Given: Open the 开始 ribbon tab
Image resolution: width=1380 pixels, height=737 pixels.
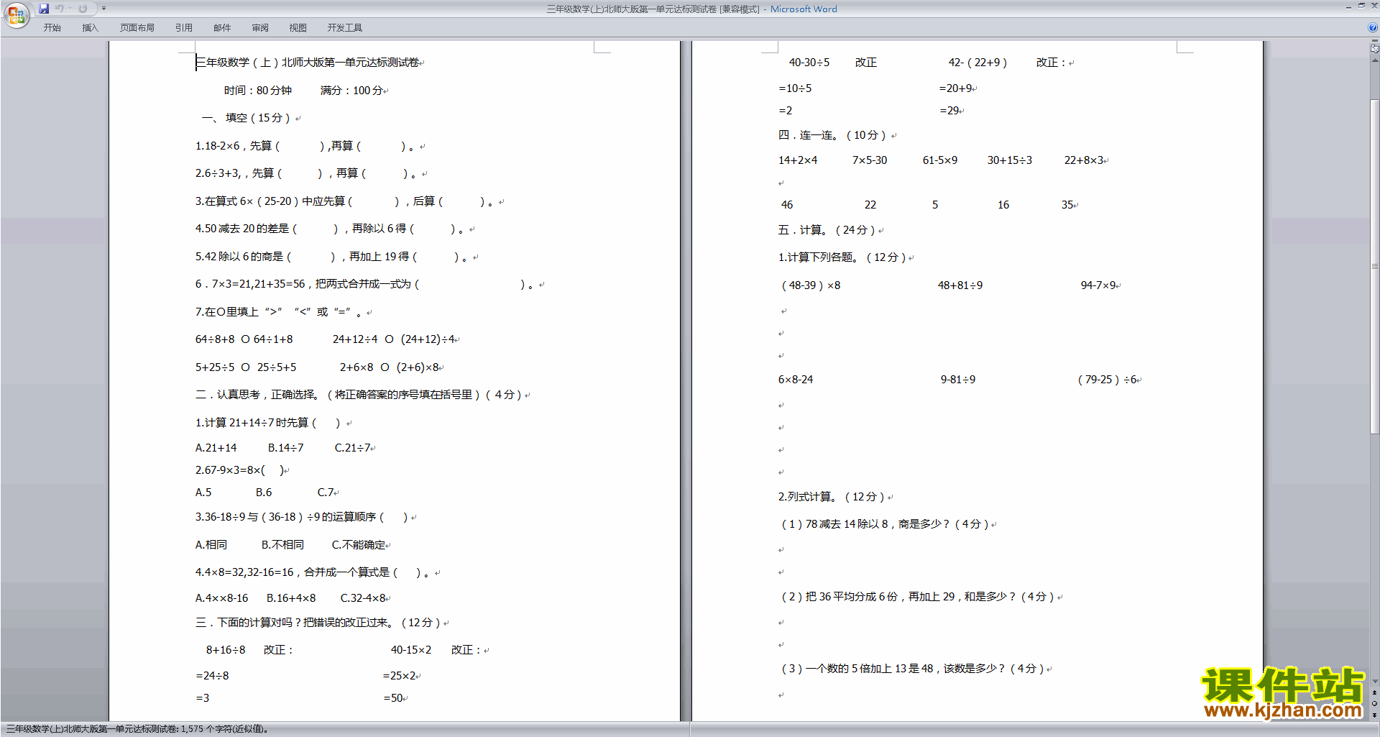Looking at the screenshot, I should click(x=52, y=28).
